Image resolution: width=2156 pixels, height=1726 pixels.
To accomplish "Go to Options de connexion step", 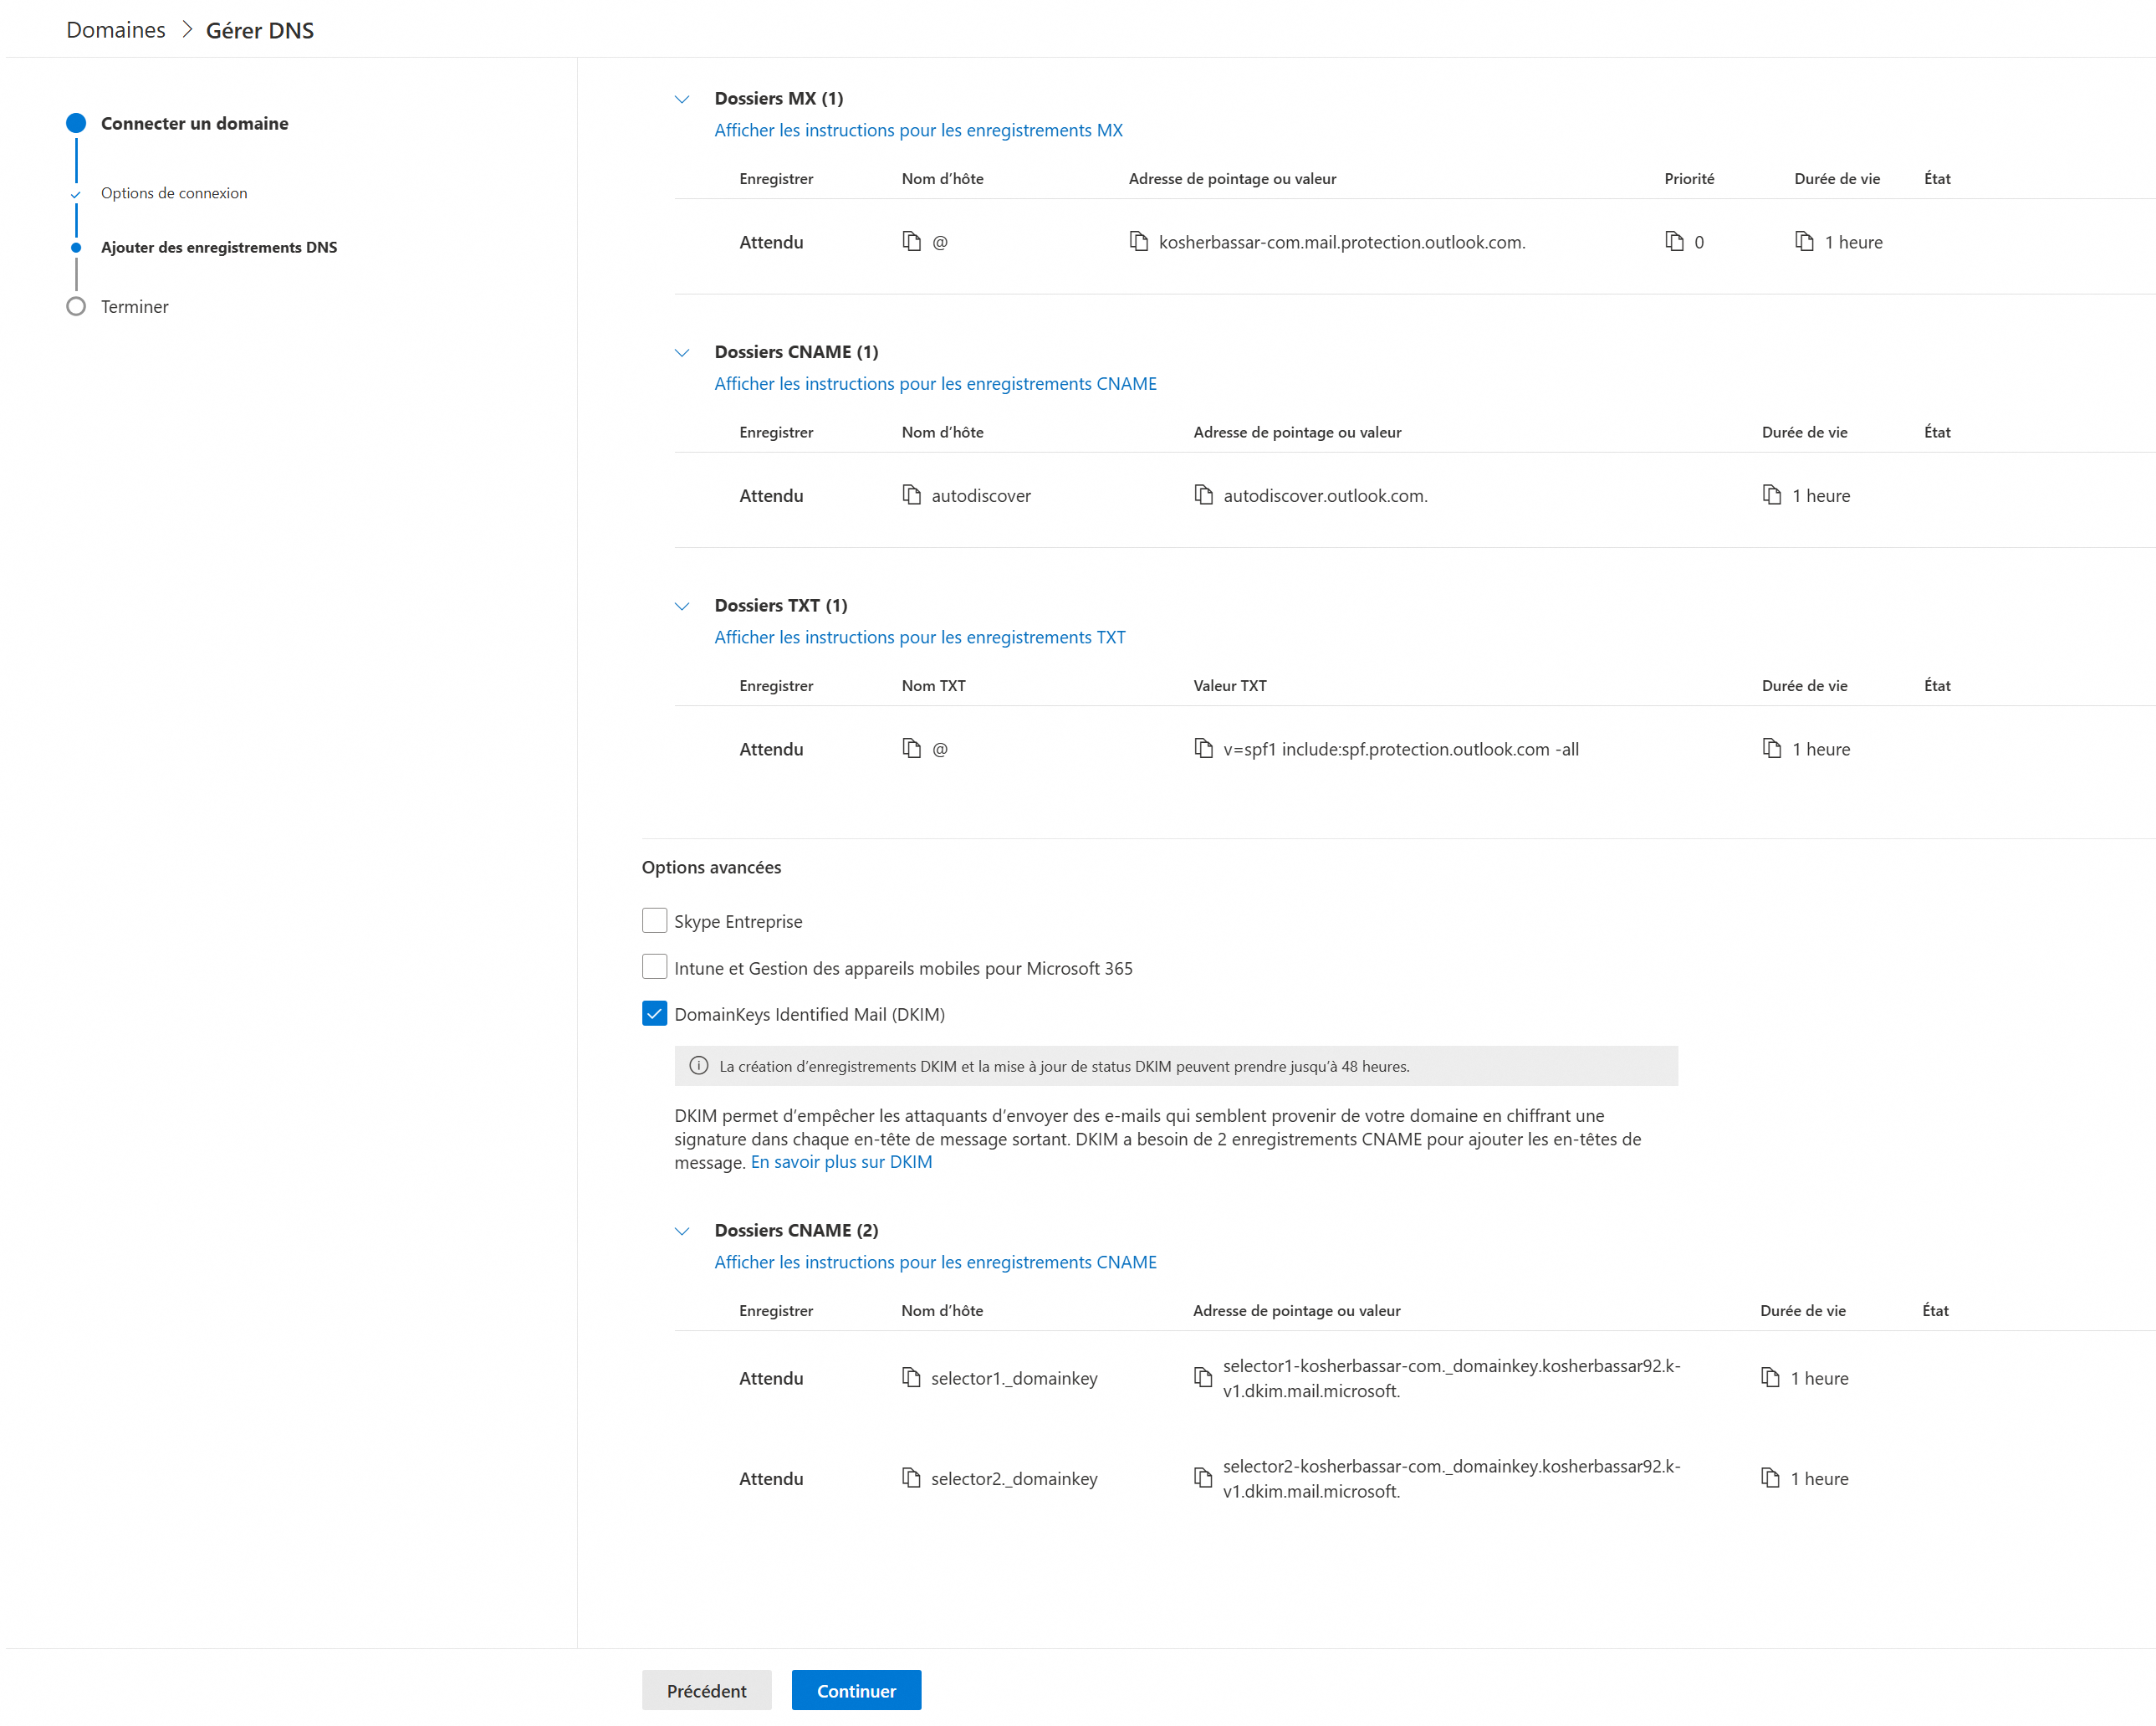I will tap(174, 193).
